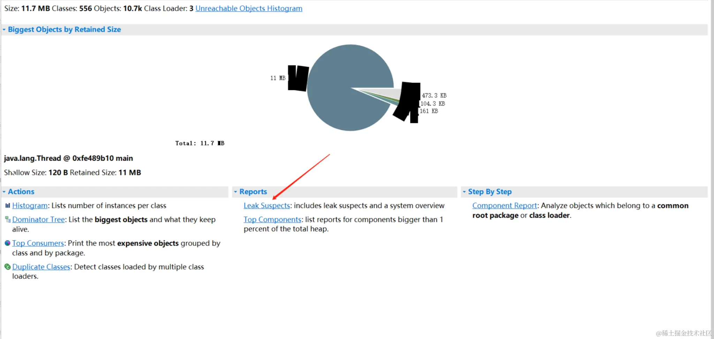Collapse the Actions section
Viewport: 714px width, 339px height.
point(5,192)
